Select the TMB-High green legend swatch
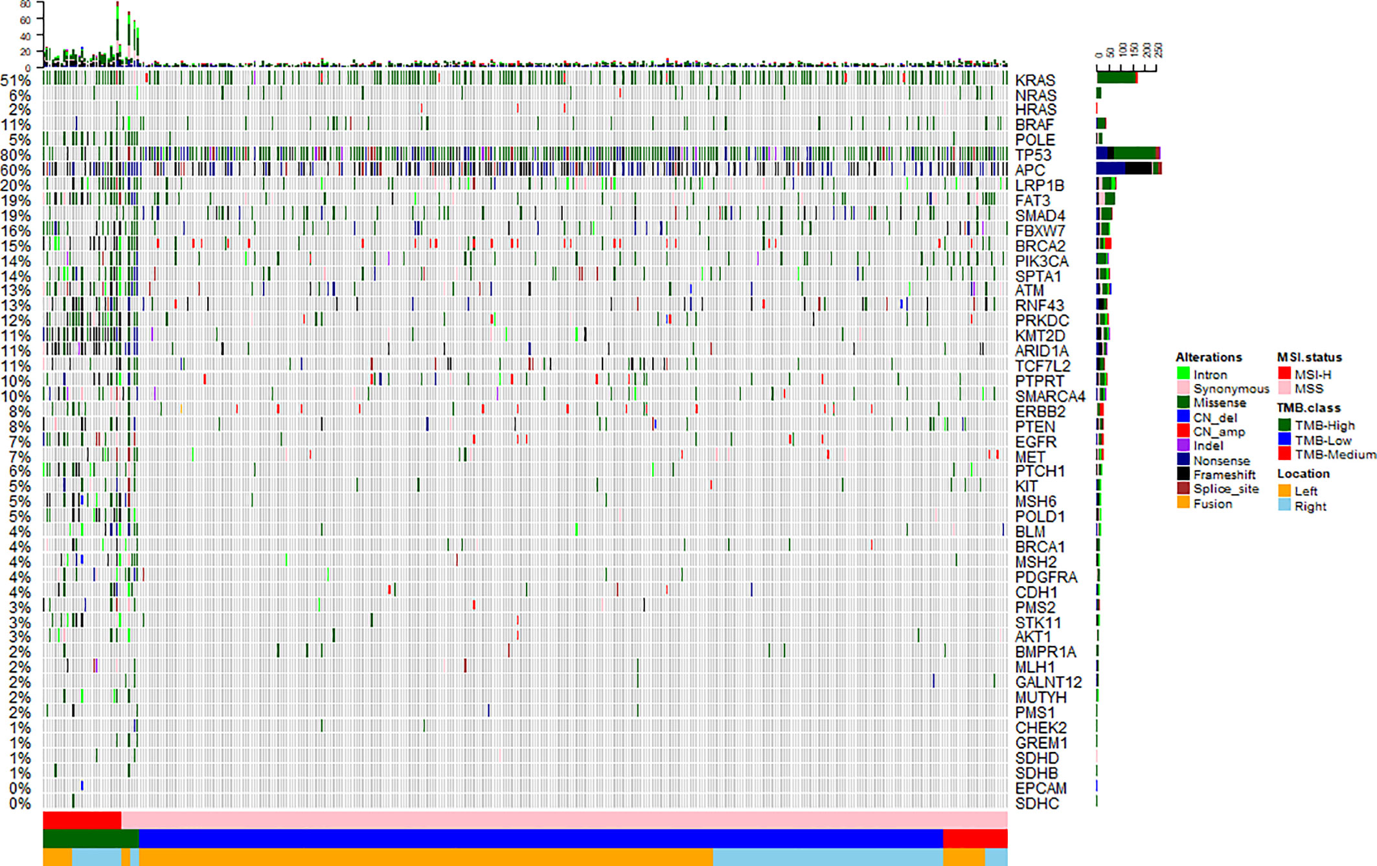Image resolution: width=1377 pixels, height=866 pixels. coord(1284,425)
